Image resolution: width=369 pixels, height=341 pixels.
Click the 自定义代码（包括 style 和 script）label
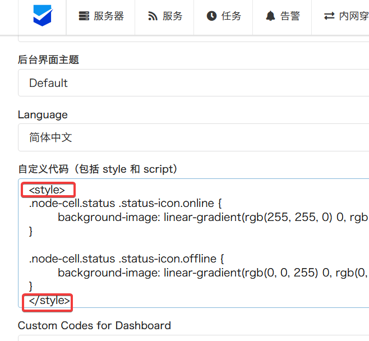[x=98, y=169]
